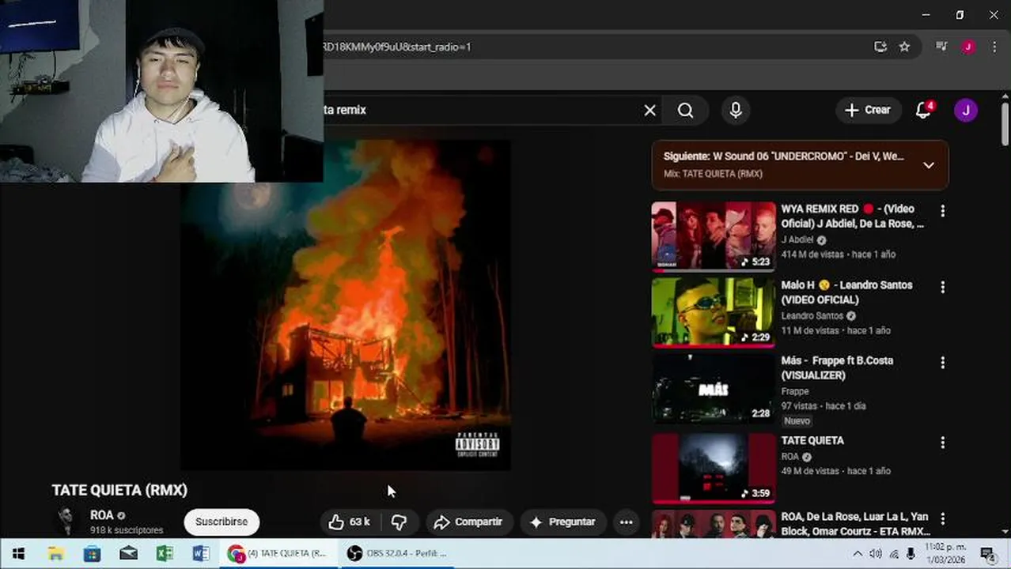Open the taskbar clock and date
Viewport: 1011px width, 569px height.
pyautogui.click(x=946, y=553)
